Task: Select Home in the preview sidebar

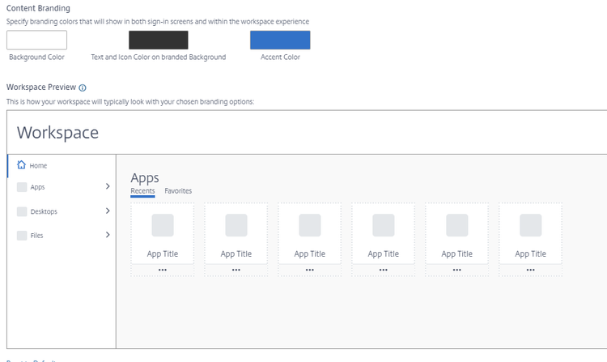Action: [38, 166]
